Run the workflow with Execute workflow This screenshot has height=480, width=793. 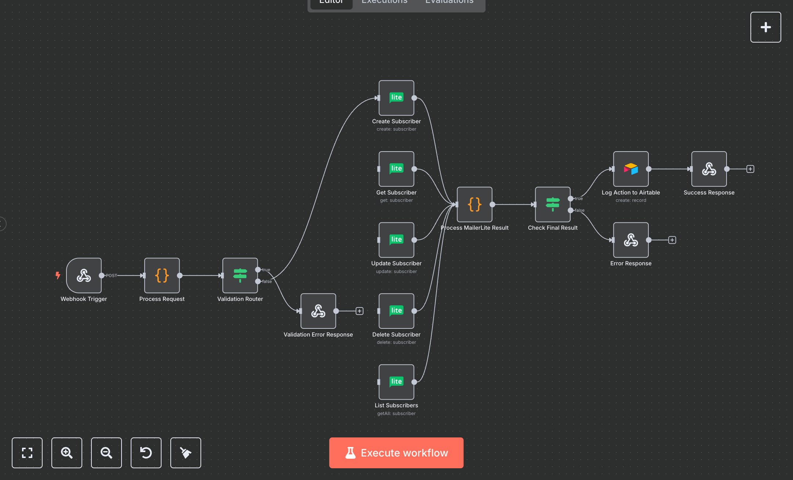(x=396, y=452)
